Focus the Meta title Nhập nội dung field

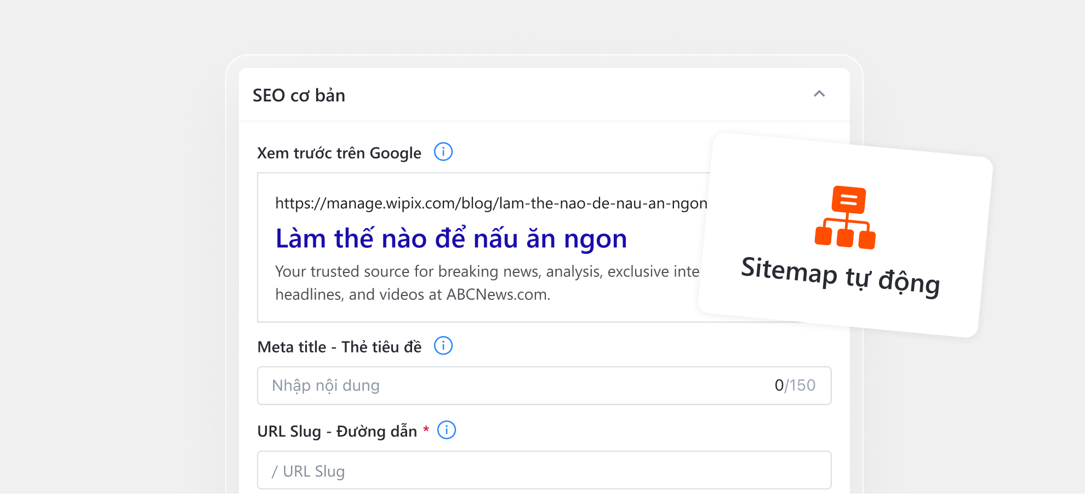515,385
